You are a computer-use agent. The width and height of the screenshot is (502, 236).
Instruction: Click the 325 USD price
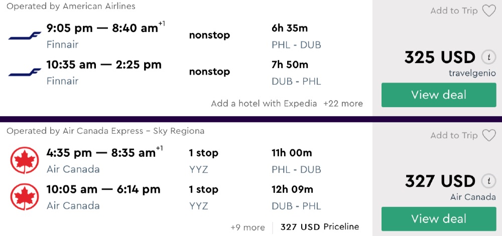[440, 57]
